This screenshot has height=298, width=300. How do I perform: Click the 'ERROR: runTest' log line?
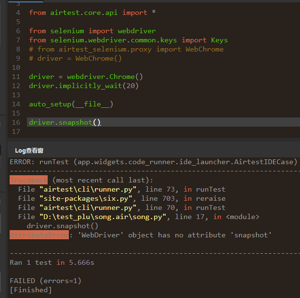tap(154, 162)
